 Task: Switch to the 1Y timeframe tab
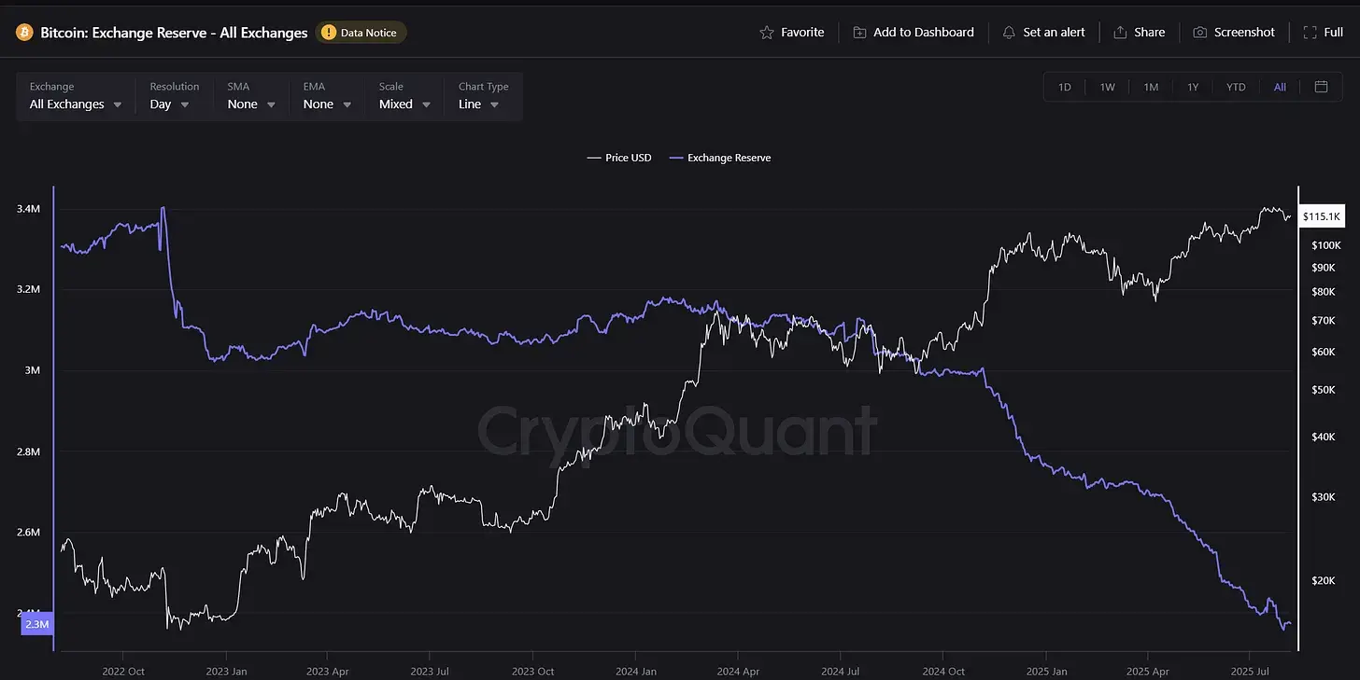[x=1193, y=86]
